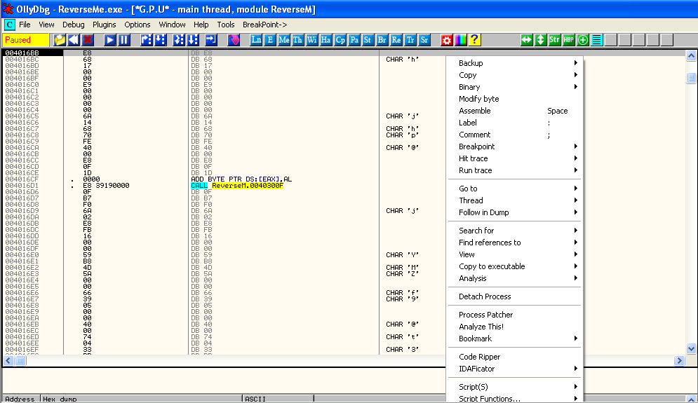Open Call stack (St) window
Screen dimensions: 698x403
(x=368, y=40)
